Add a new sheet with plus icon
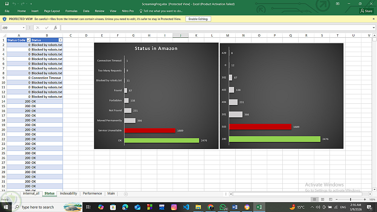The height and width of the screenshot is (212, 377). click(x=126, y=194)
